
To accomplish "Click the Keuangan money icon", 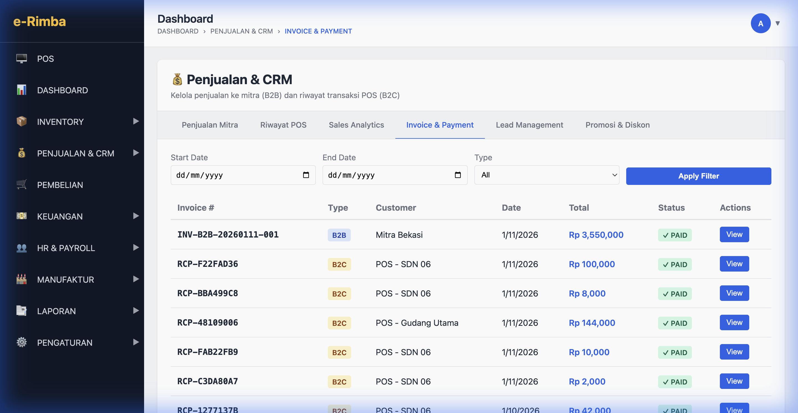I will tap(21, 216).
